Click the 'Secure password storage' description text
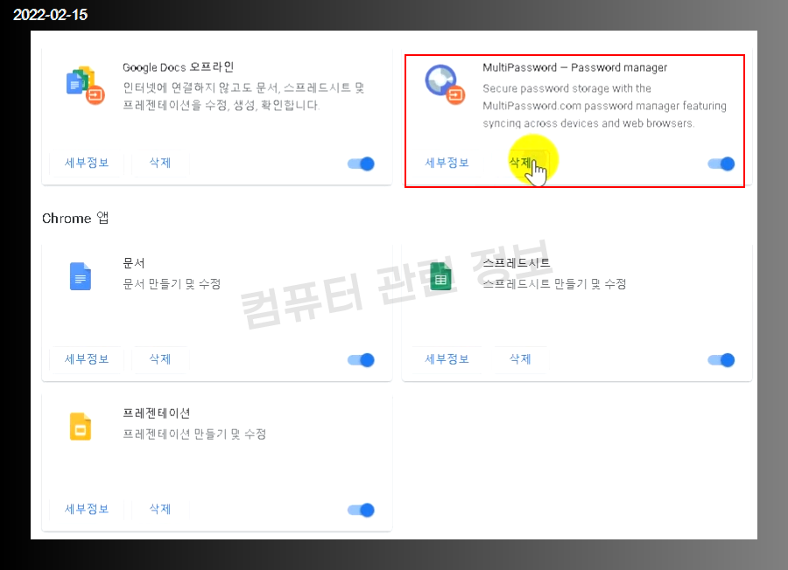 point(604,106)
